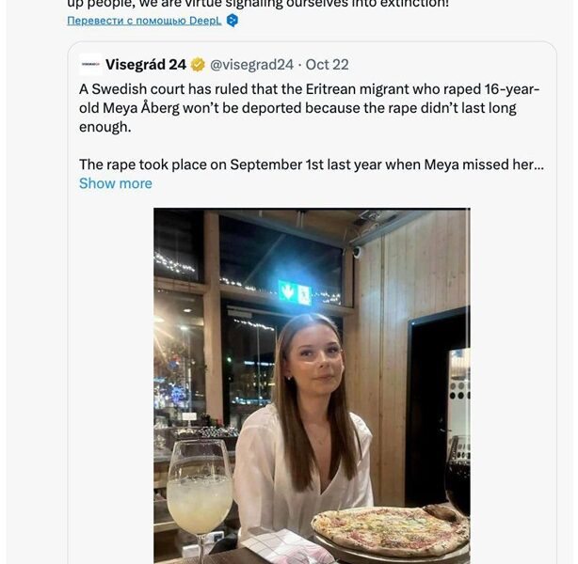Click the gold verified badge beside Visegrád 24
The height and width of the screenshot is (564, 578).
click(198, 65)
